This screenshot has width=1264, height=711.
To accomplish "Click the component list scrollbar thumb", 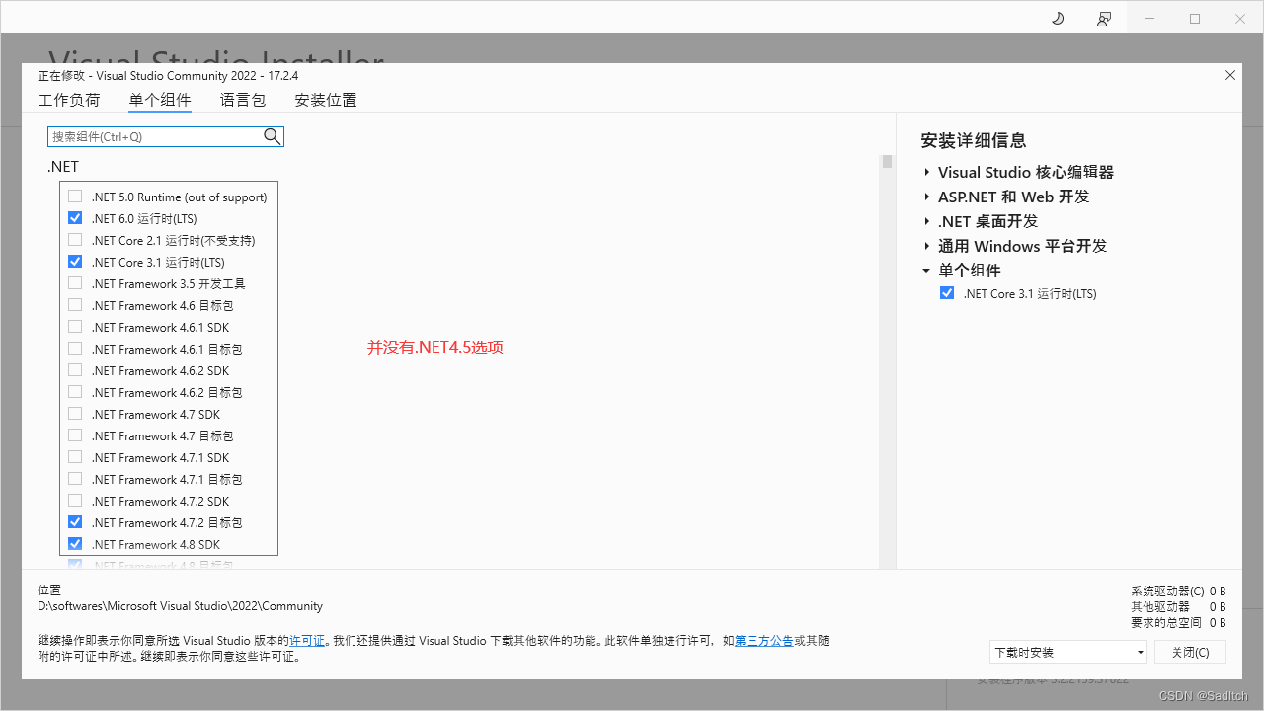I will [887, 161].
